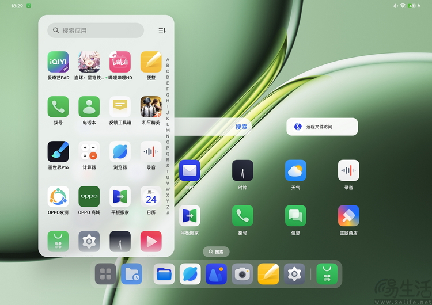Open 信息 messages app
This screenshot has width=432, height=305.
coord(295,216)
